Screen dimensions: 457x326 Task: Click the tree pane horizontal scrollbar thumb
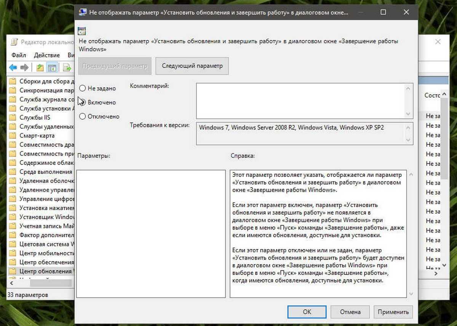51,283
